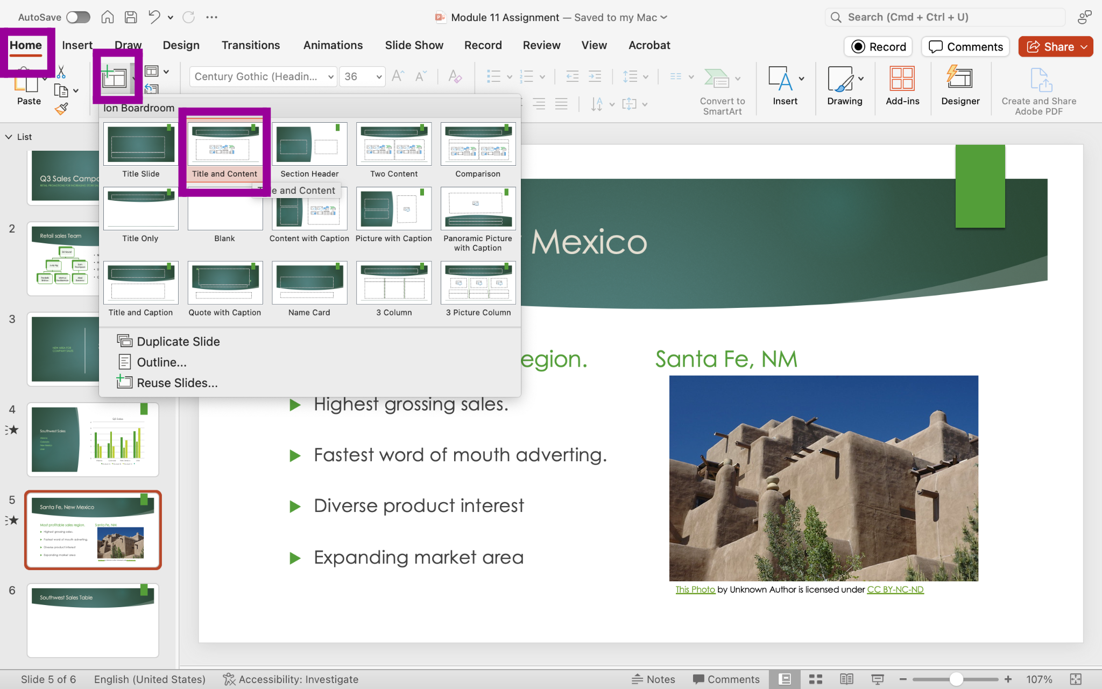Open the Add-ins button
The width and height of the screenshot is (1102, 689).
coord(902,86)
